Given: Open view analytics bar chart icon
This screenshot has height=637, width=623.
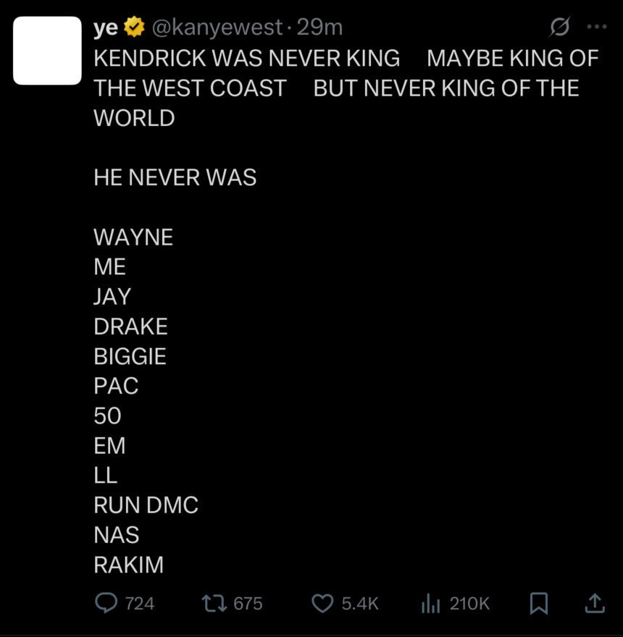Looking at the screenshot, I should coord(430,603).
